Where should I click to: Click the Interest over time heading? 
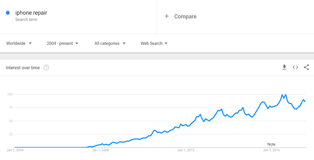[23, 68]
